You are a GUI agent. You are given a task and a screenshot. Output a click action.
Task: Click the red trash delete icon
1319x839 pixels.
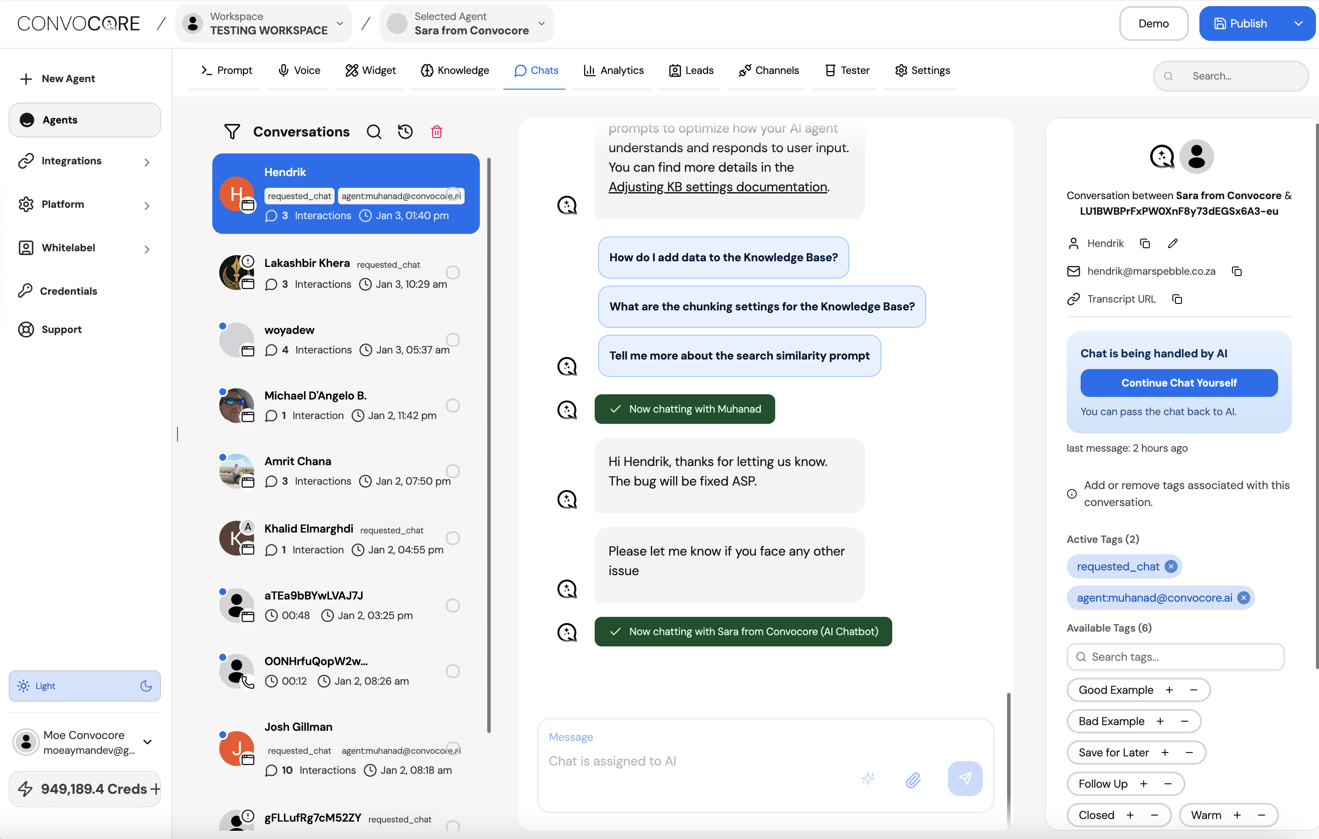(x=436, y=132)
